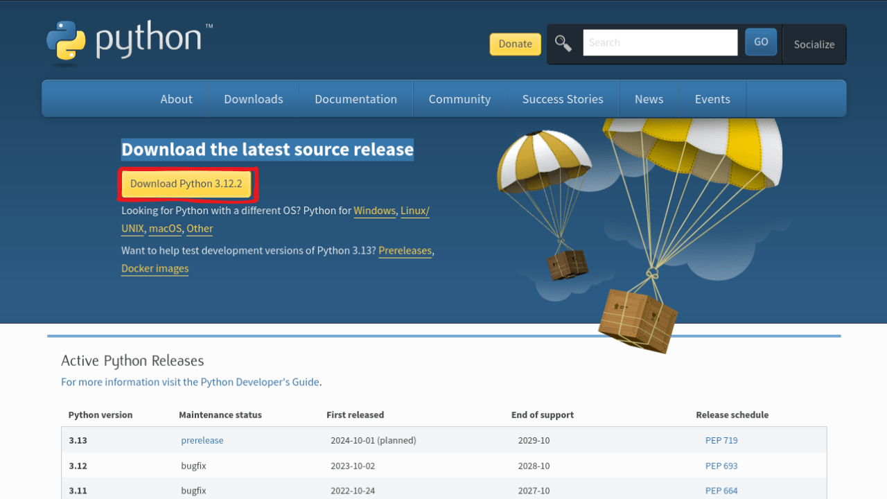Open the PEP 719 link
887x499 pixels.
[x=721, y=440]
